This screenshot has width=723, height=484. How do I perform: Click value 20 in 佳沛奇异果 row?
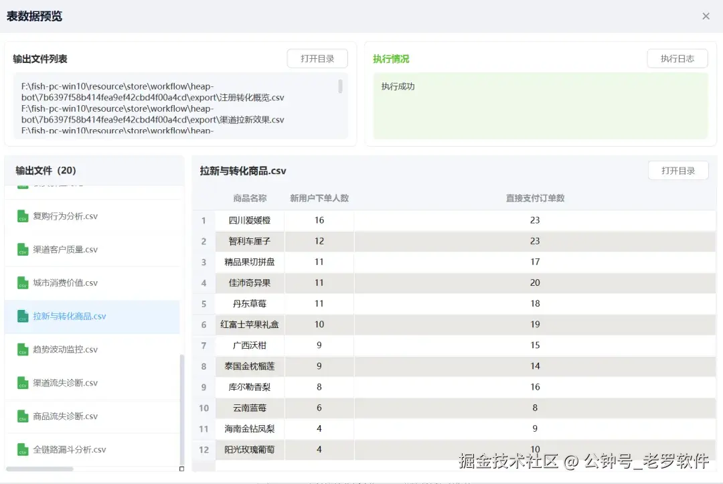pos(535,283)
